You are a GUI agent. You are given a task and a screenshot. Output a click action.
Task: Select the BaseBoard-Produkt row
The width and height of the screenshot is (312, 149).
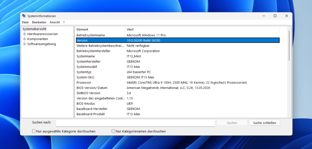(x=178, y=114)
